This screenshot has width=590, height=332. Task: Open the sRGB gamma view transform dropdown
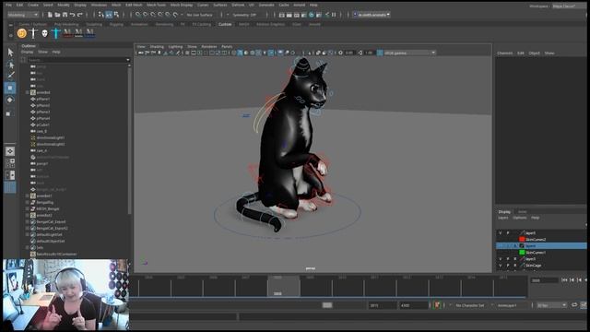(410, 53)
